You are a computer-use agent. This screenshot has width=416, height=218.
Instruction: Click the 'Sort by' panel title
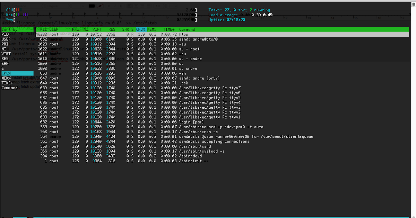(x=9, y=29)
